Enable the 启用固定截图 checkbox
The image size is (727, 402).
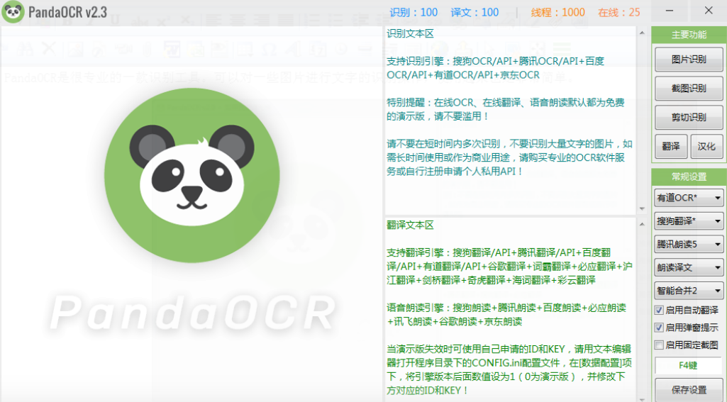[x=659, y=345]
